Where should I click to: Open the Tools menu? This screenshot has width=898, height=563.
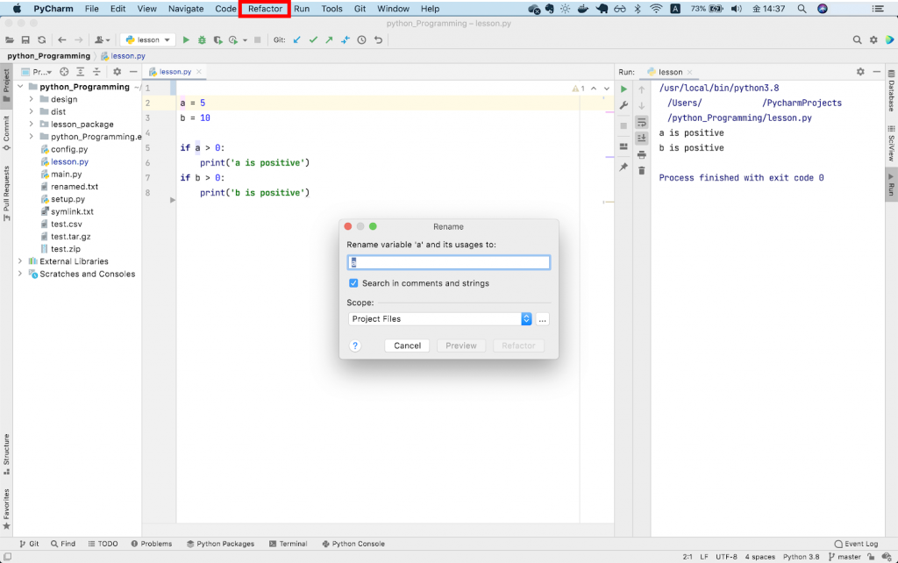coord(331,9)
